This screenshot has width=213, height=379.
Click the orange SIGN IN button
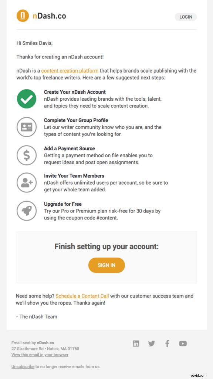pos(106,265)
